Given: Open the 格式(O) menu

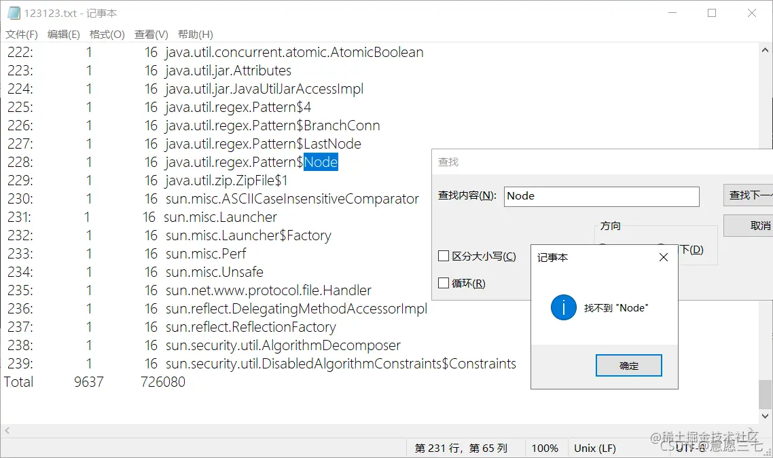Looking at the screenshot, I should click(107, 35).
